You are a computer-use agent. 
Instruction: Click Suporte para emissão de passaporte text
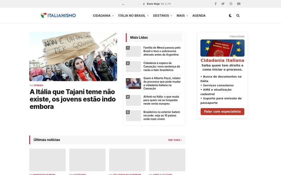[x=221, y=101]
